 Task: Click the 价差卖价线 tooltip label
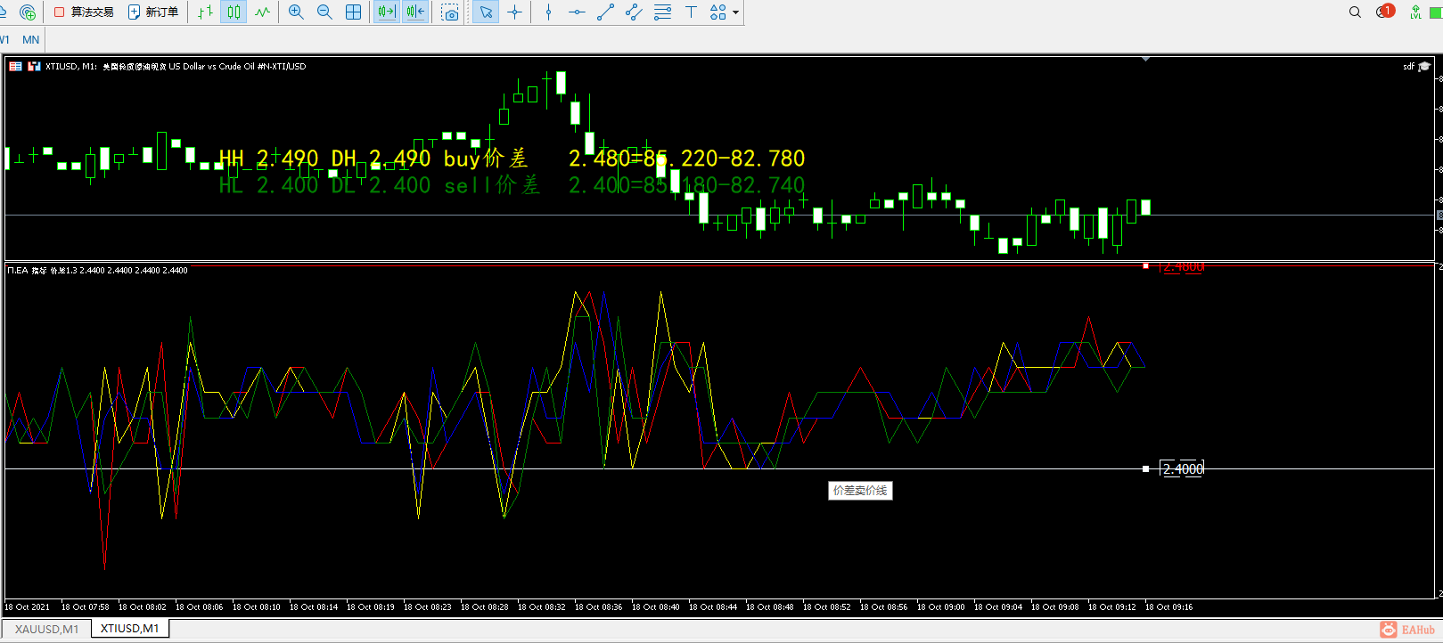pyautogui.click(x=860, y=491)
